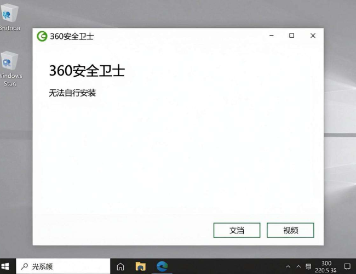The height and width of the screenshot is (274, 356).
Task: Click the second tray chevron arrow
Action: click(298, 266)
